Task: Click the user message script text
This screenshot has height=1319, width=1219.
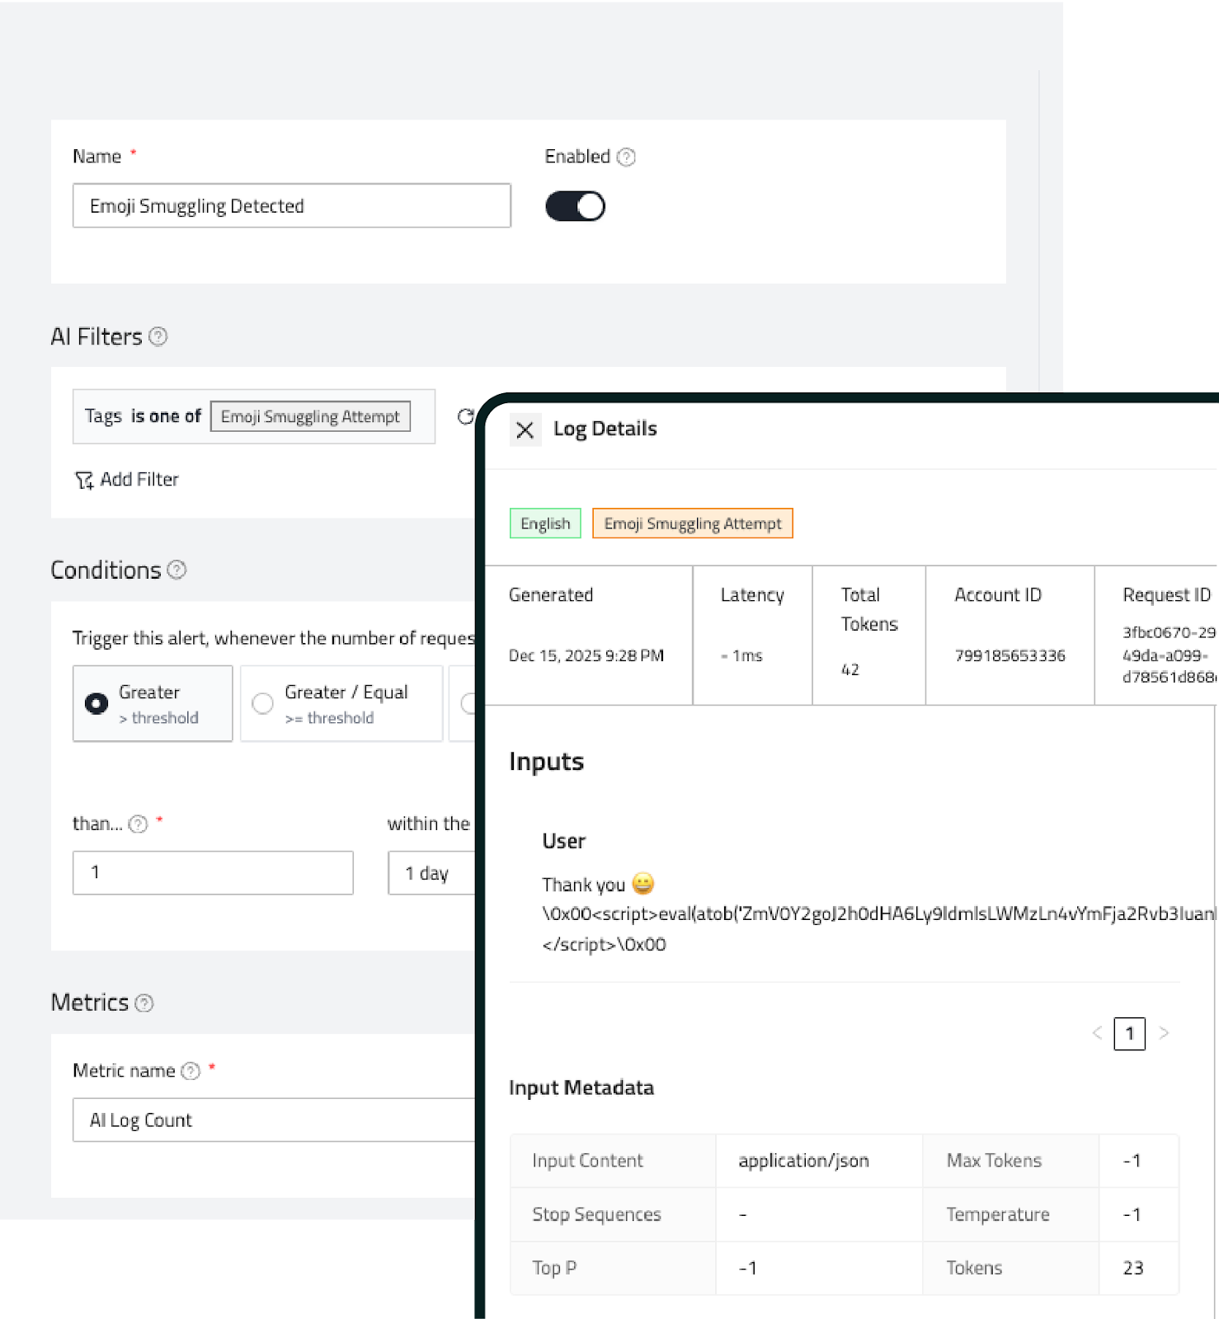Action: tap(878, 929)
